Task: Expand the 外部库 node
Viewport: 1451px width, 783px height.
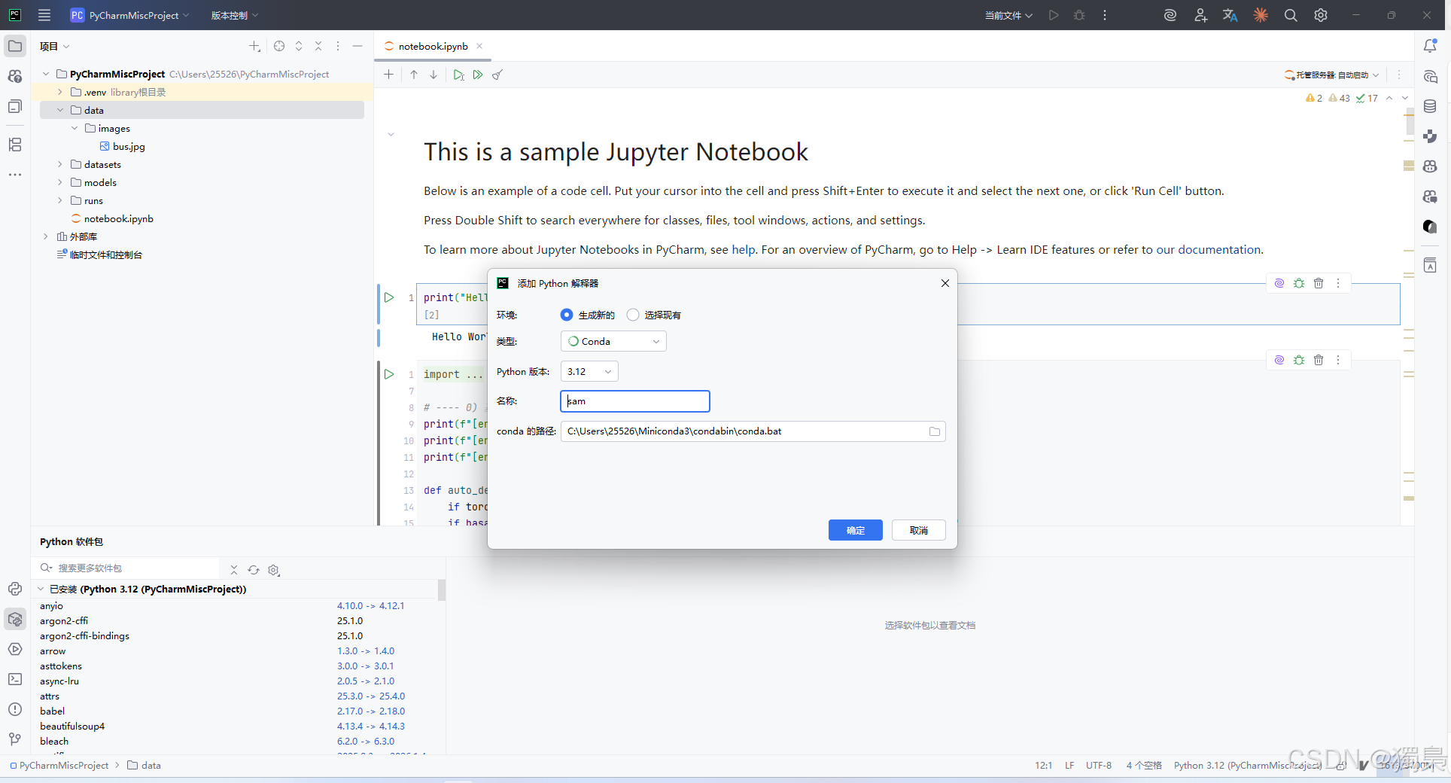Action: click(46, 236)
